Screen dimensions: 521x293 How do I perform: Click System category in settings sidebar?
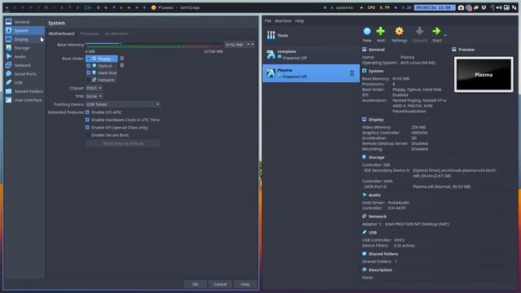(x=24, y=31)
